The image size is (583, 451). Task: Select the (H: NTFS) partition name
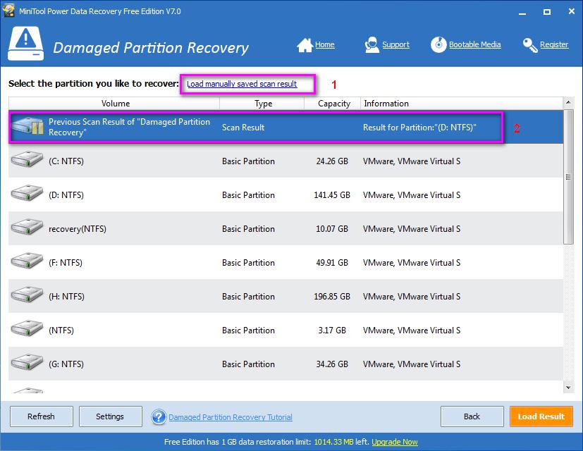click(x=66, y=297)
